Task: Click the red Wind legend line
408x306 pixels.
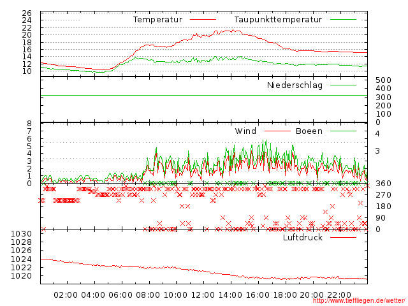Action: tap(277, 131)
